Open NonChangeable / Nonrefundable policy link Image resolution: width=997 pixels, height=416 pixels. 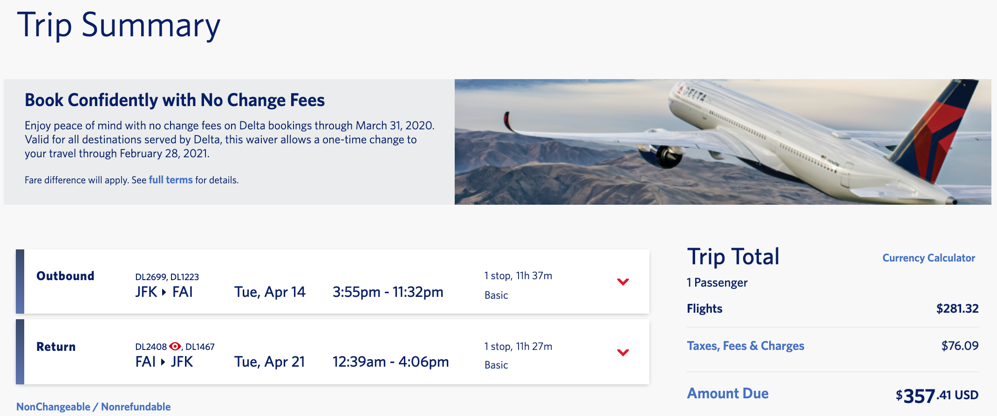[94, 407]
